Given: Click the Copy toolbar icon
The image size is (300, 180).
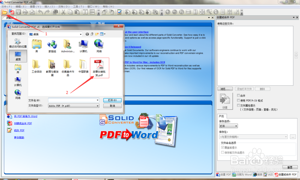Looking at the screenshot, I should click(x=70, y=12).
